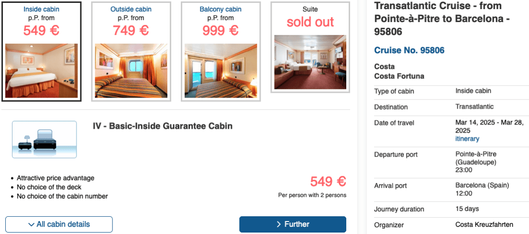Viewport: 529px width, 234px height.
Task: Click the Further button text
Action: tap(297, 224)
